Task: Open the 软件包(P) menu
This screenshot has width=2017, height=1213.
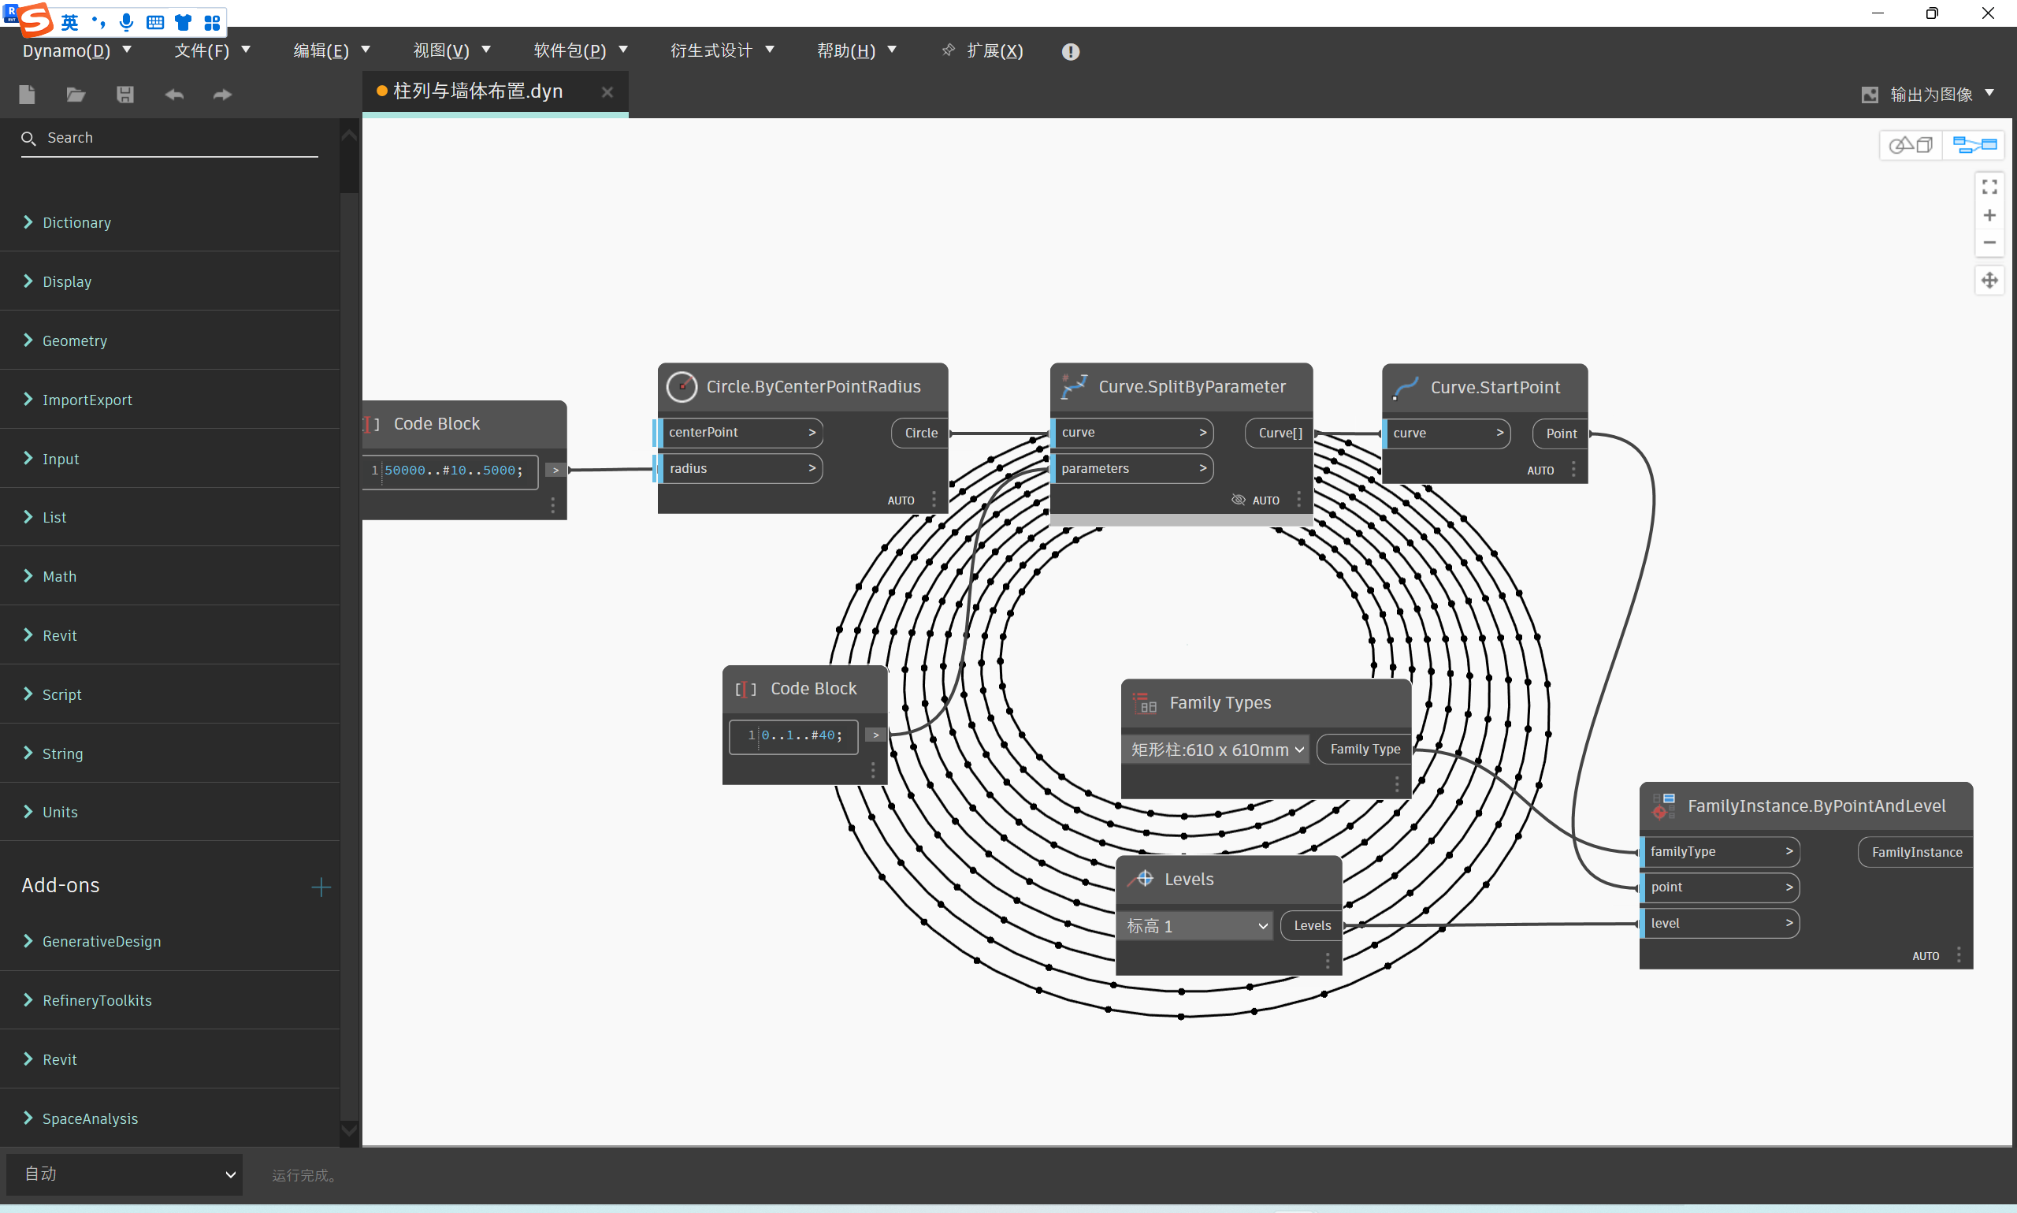Action: 580,50
